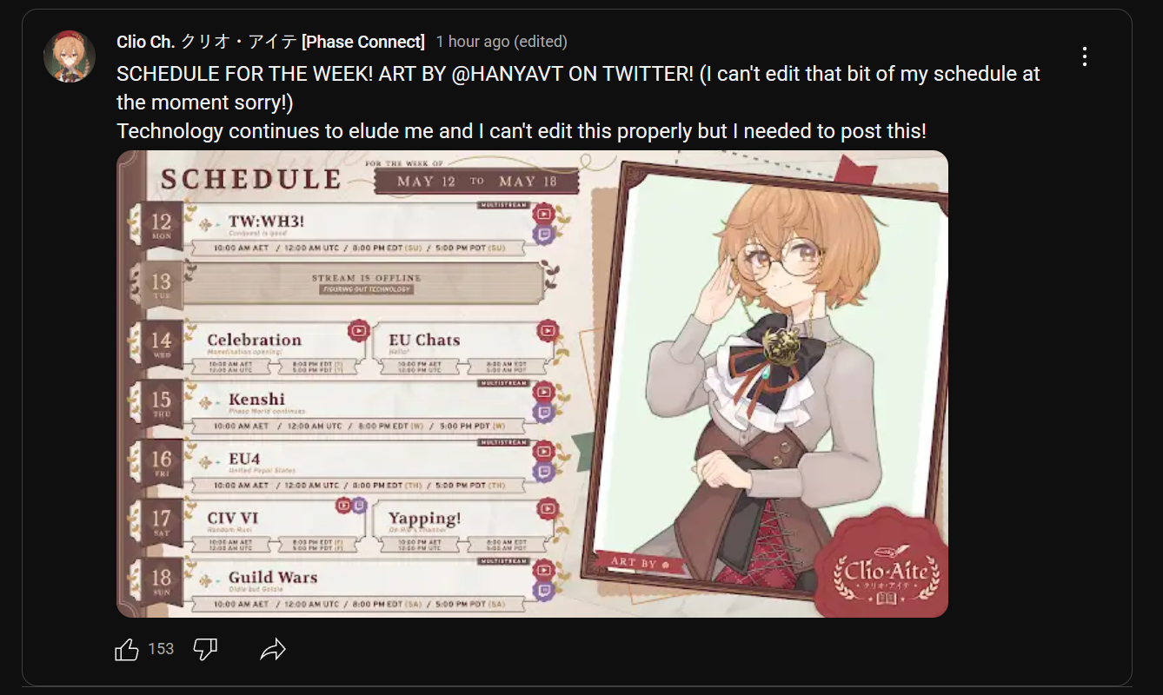Like the post with thumbs-up icon
Screen dimensions: 1163x695
[x=127, y=649]
